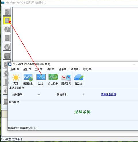
Task: Open 云监控 cloud monitoring tool
Action: (x=78, y=79)
